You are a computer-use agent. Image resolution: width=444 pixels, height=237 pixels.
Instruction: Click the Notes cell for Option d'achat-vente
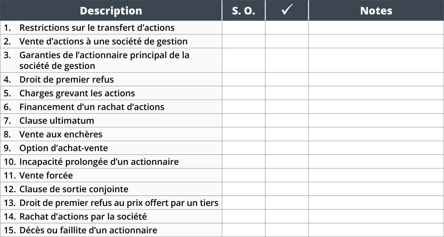click(376, 148)
